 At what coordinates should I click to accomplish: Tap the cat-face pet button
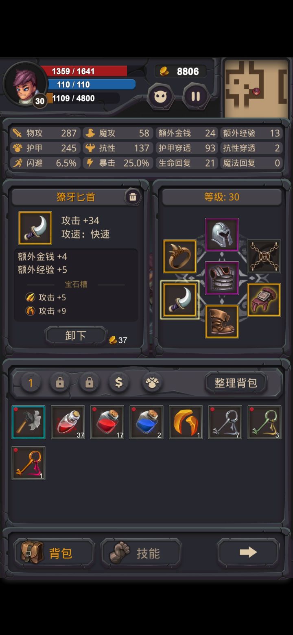(161, 96)
